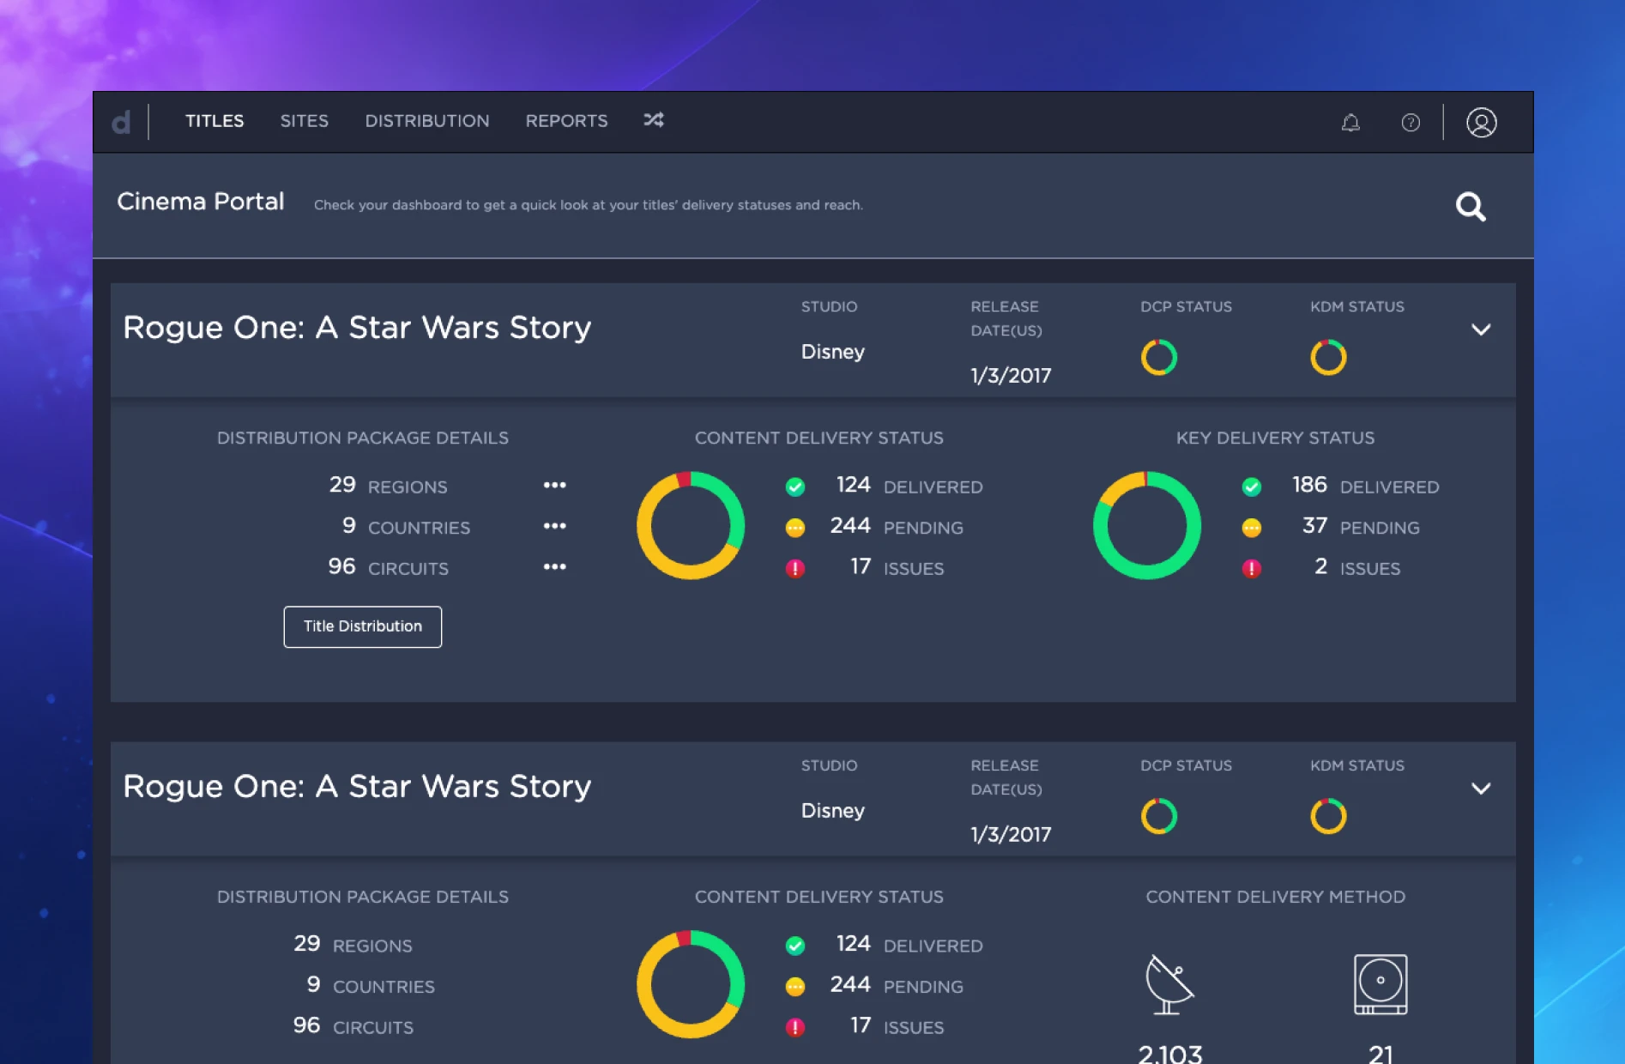
Task: Click green check icon beside 124 DELIVERED, first card
Action: click(x=795, y=487)
